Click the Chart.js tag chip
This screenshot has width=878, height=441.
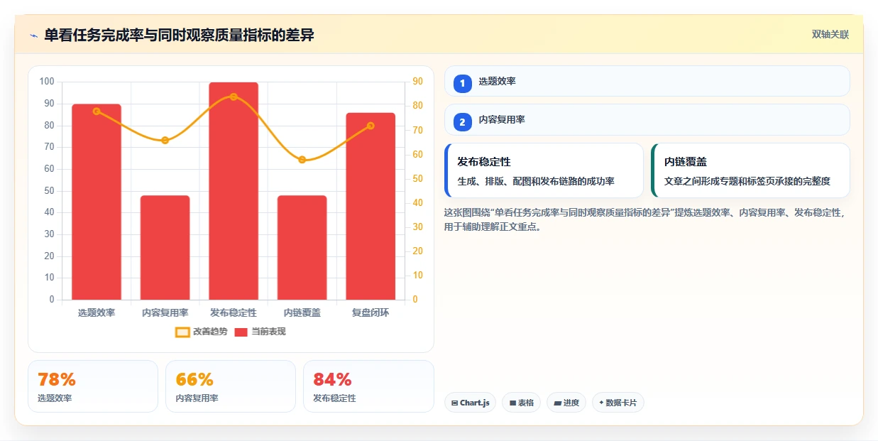pyautogui.click(x=470, y=403)
